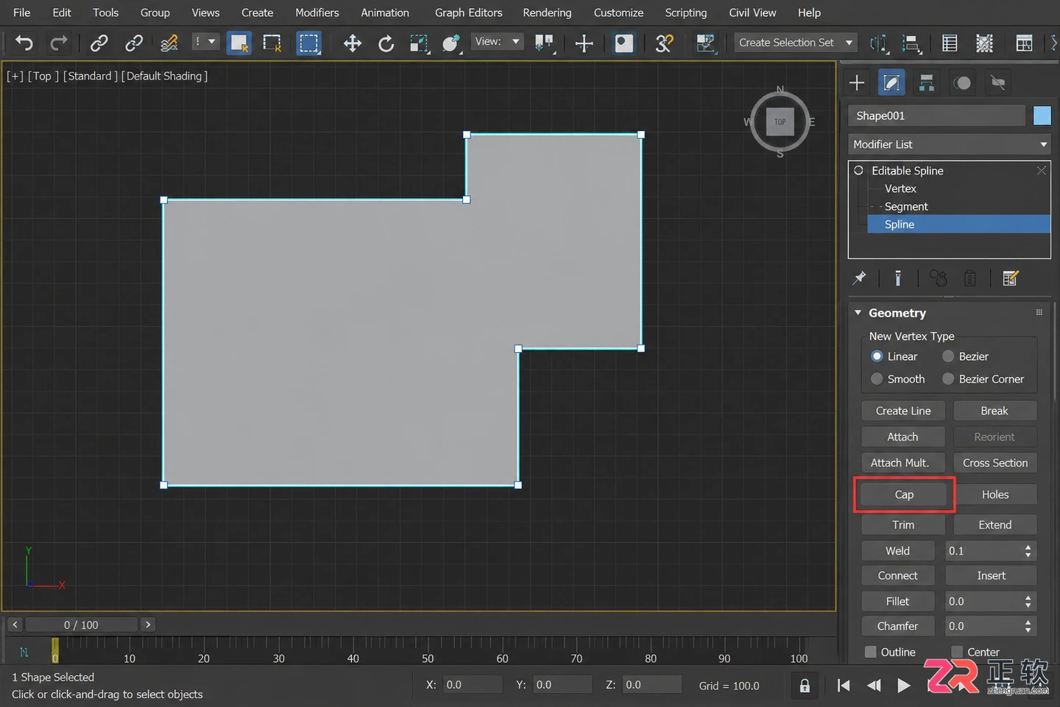The width and height of the screenshot is (1060, 707).
Task: Click the Cross Section button
Action: point(995,462)
